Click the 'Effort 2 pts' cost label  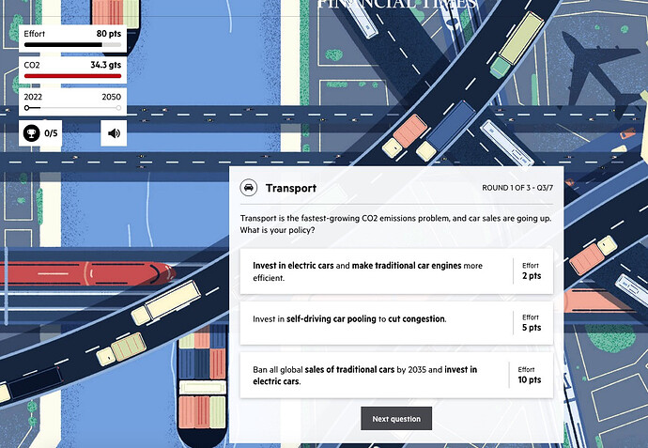point(532,271)
